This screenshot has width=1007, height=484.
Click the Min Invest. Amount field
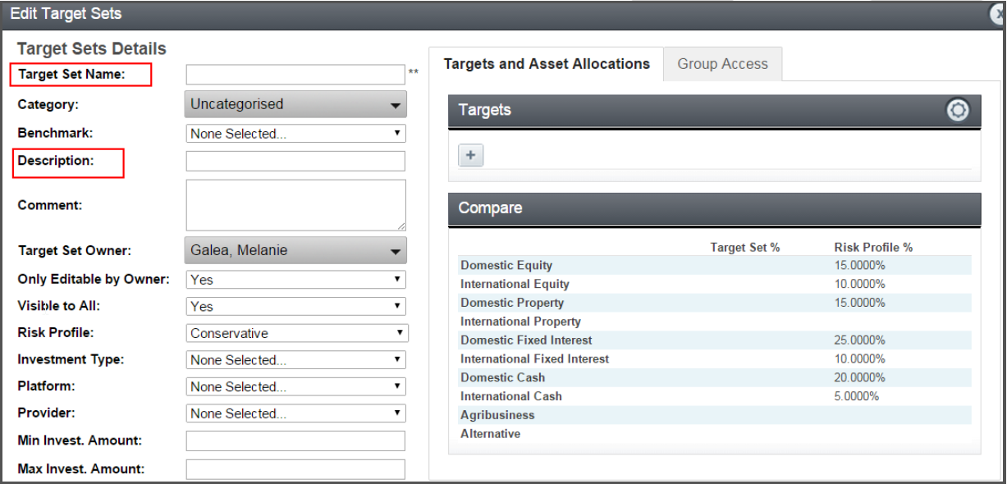[295, 441]
